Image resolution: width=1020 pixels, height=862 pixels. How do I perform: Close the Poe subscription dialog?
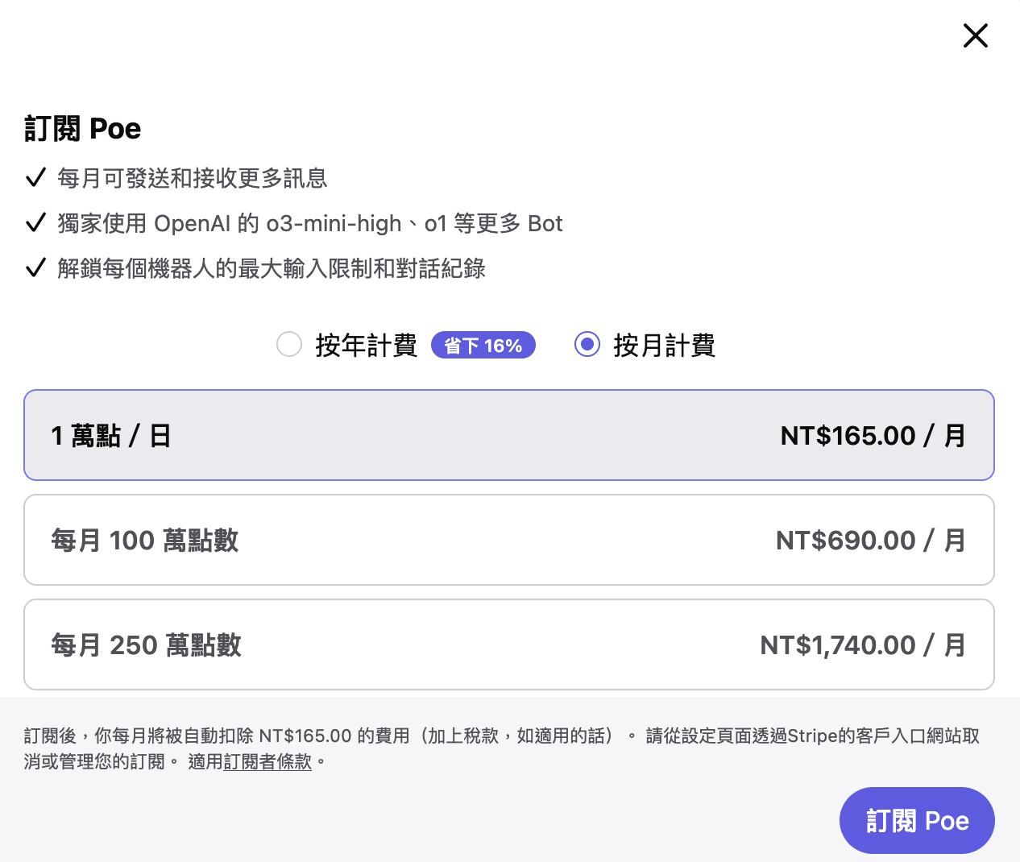pos(975,35)
